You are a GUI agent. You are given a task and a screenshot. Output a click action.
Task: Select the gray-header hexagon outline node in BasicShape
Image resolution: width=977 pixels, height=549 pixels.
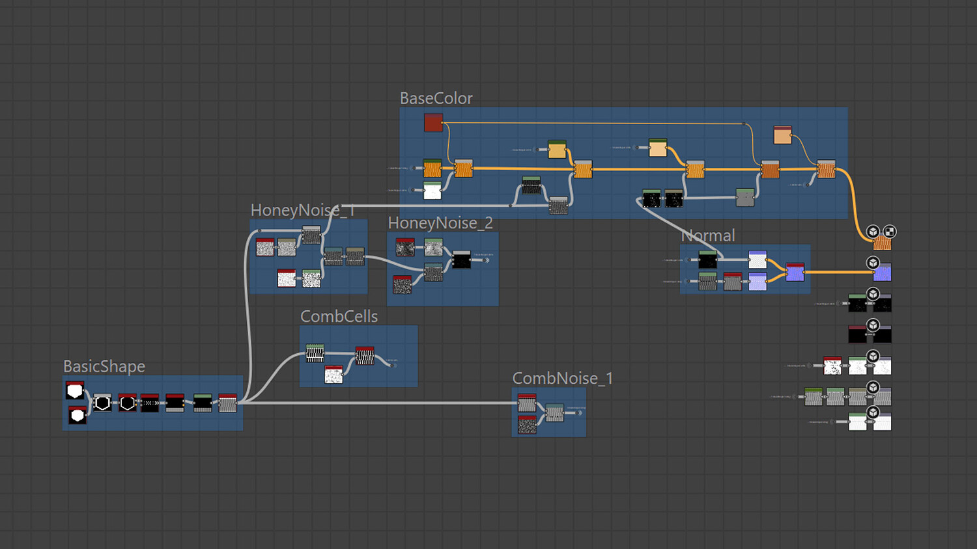coord(102,403)
